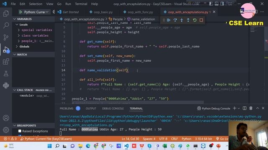Click errors and warnings status indicator
Image resolution: width=268 pixels, height=150 pixels.
pyautogui.click(x=10, y=139)
